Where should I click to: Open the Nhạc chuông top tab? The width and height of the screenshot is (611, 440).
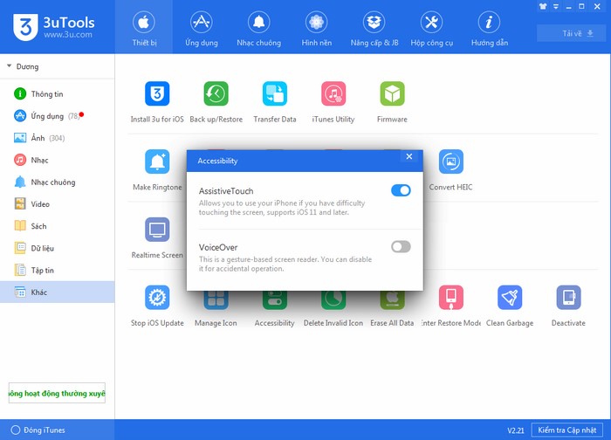click(258, 29)
